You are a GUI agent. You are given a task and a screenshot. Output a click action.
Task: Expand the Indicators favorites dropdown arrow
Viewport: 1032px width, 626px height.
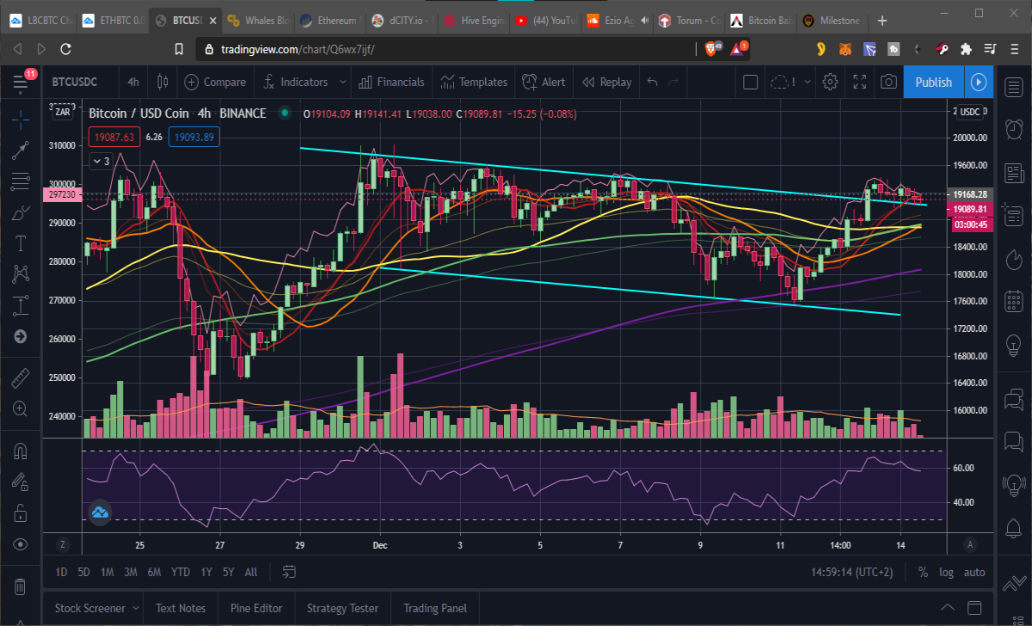[x=342, y=82]
